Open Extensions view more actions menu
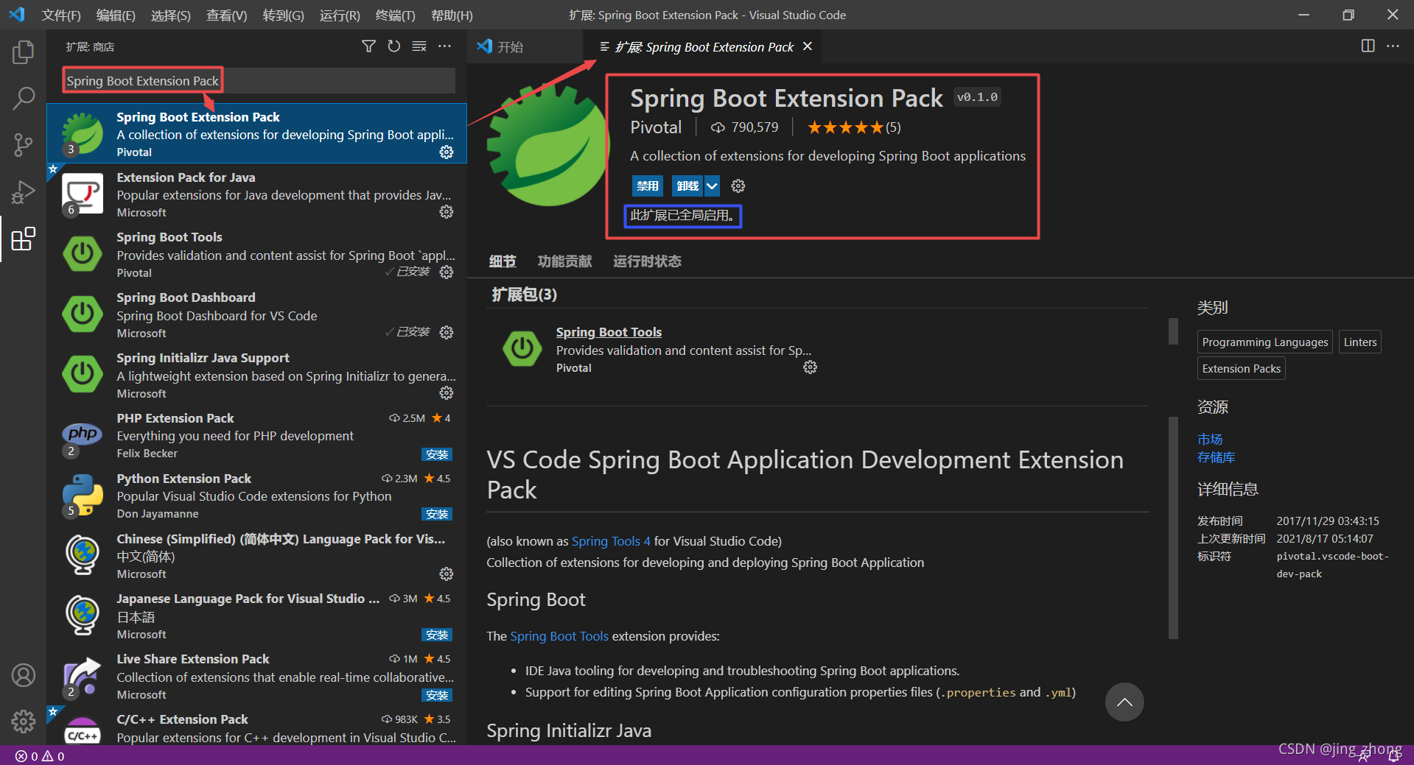The image size is (1414, 765). 444,46
